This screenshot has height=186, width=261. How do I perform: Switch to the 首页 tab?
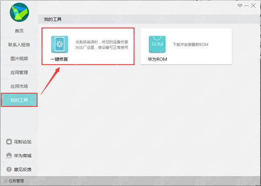click(19, 31)
